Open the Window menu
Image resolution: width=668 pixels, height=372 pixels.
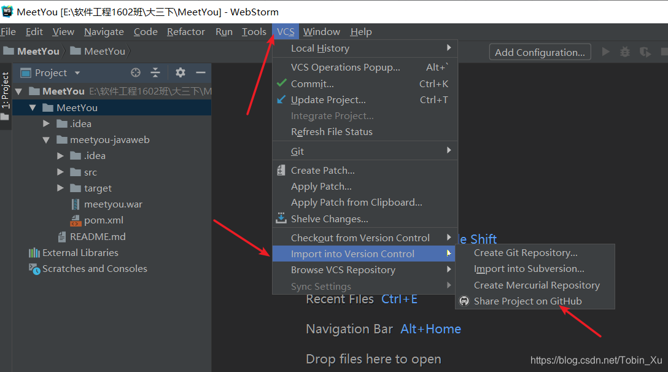pos(322,32)
